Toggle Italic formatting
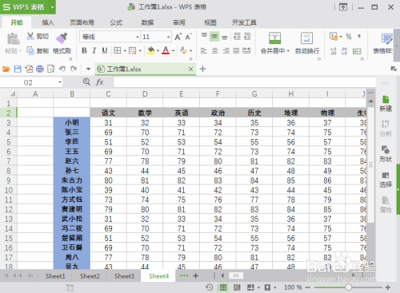This screenshot has height=293, width=400. pos(94,50)
